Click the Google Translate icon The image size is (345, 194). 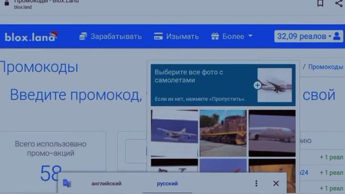point(67,183)
